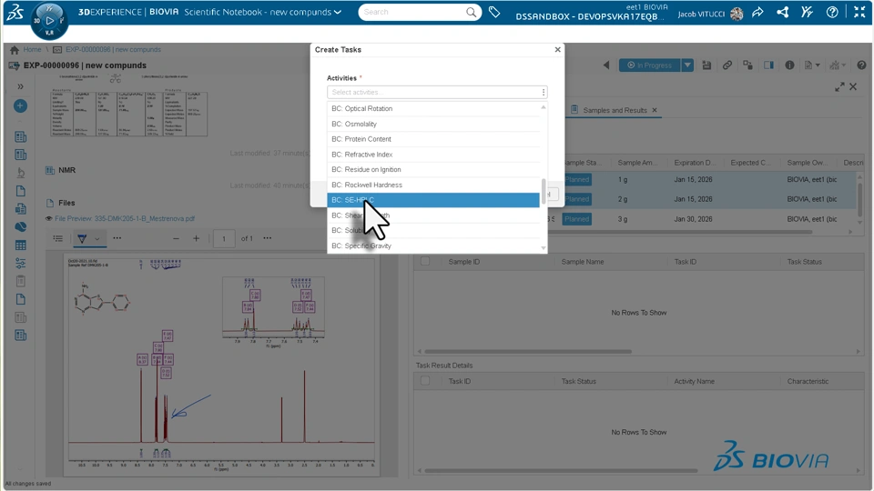874x491 pixels.
Task: Open help icon in experiment toolbar
Action: [861, 65]
